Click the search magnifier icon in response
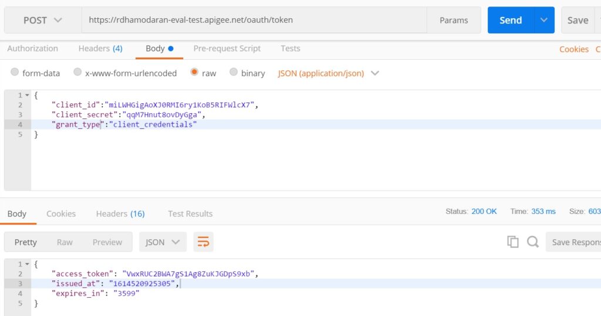 [x=532, y=242]
